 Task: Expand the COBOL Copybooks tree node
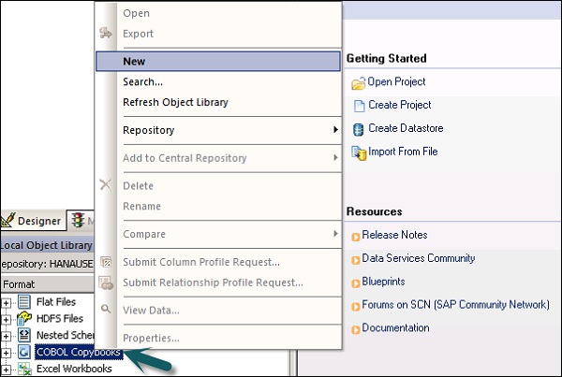[x=7, y=353]
